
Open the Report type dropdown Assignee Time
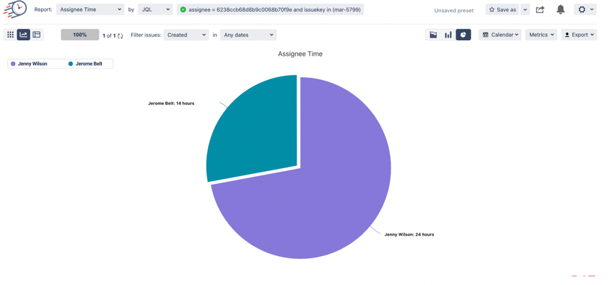point(90,10)
